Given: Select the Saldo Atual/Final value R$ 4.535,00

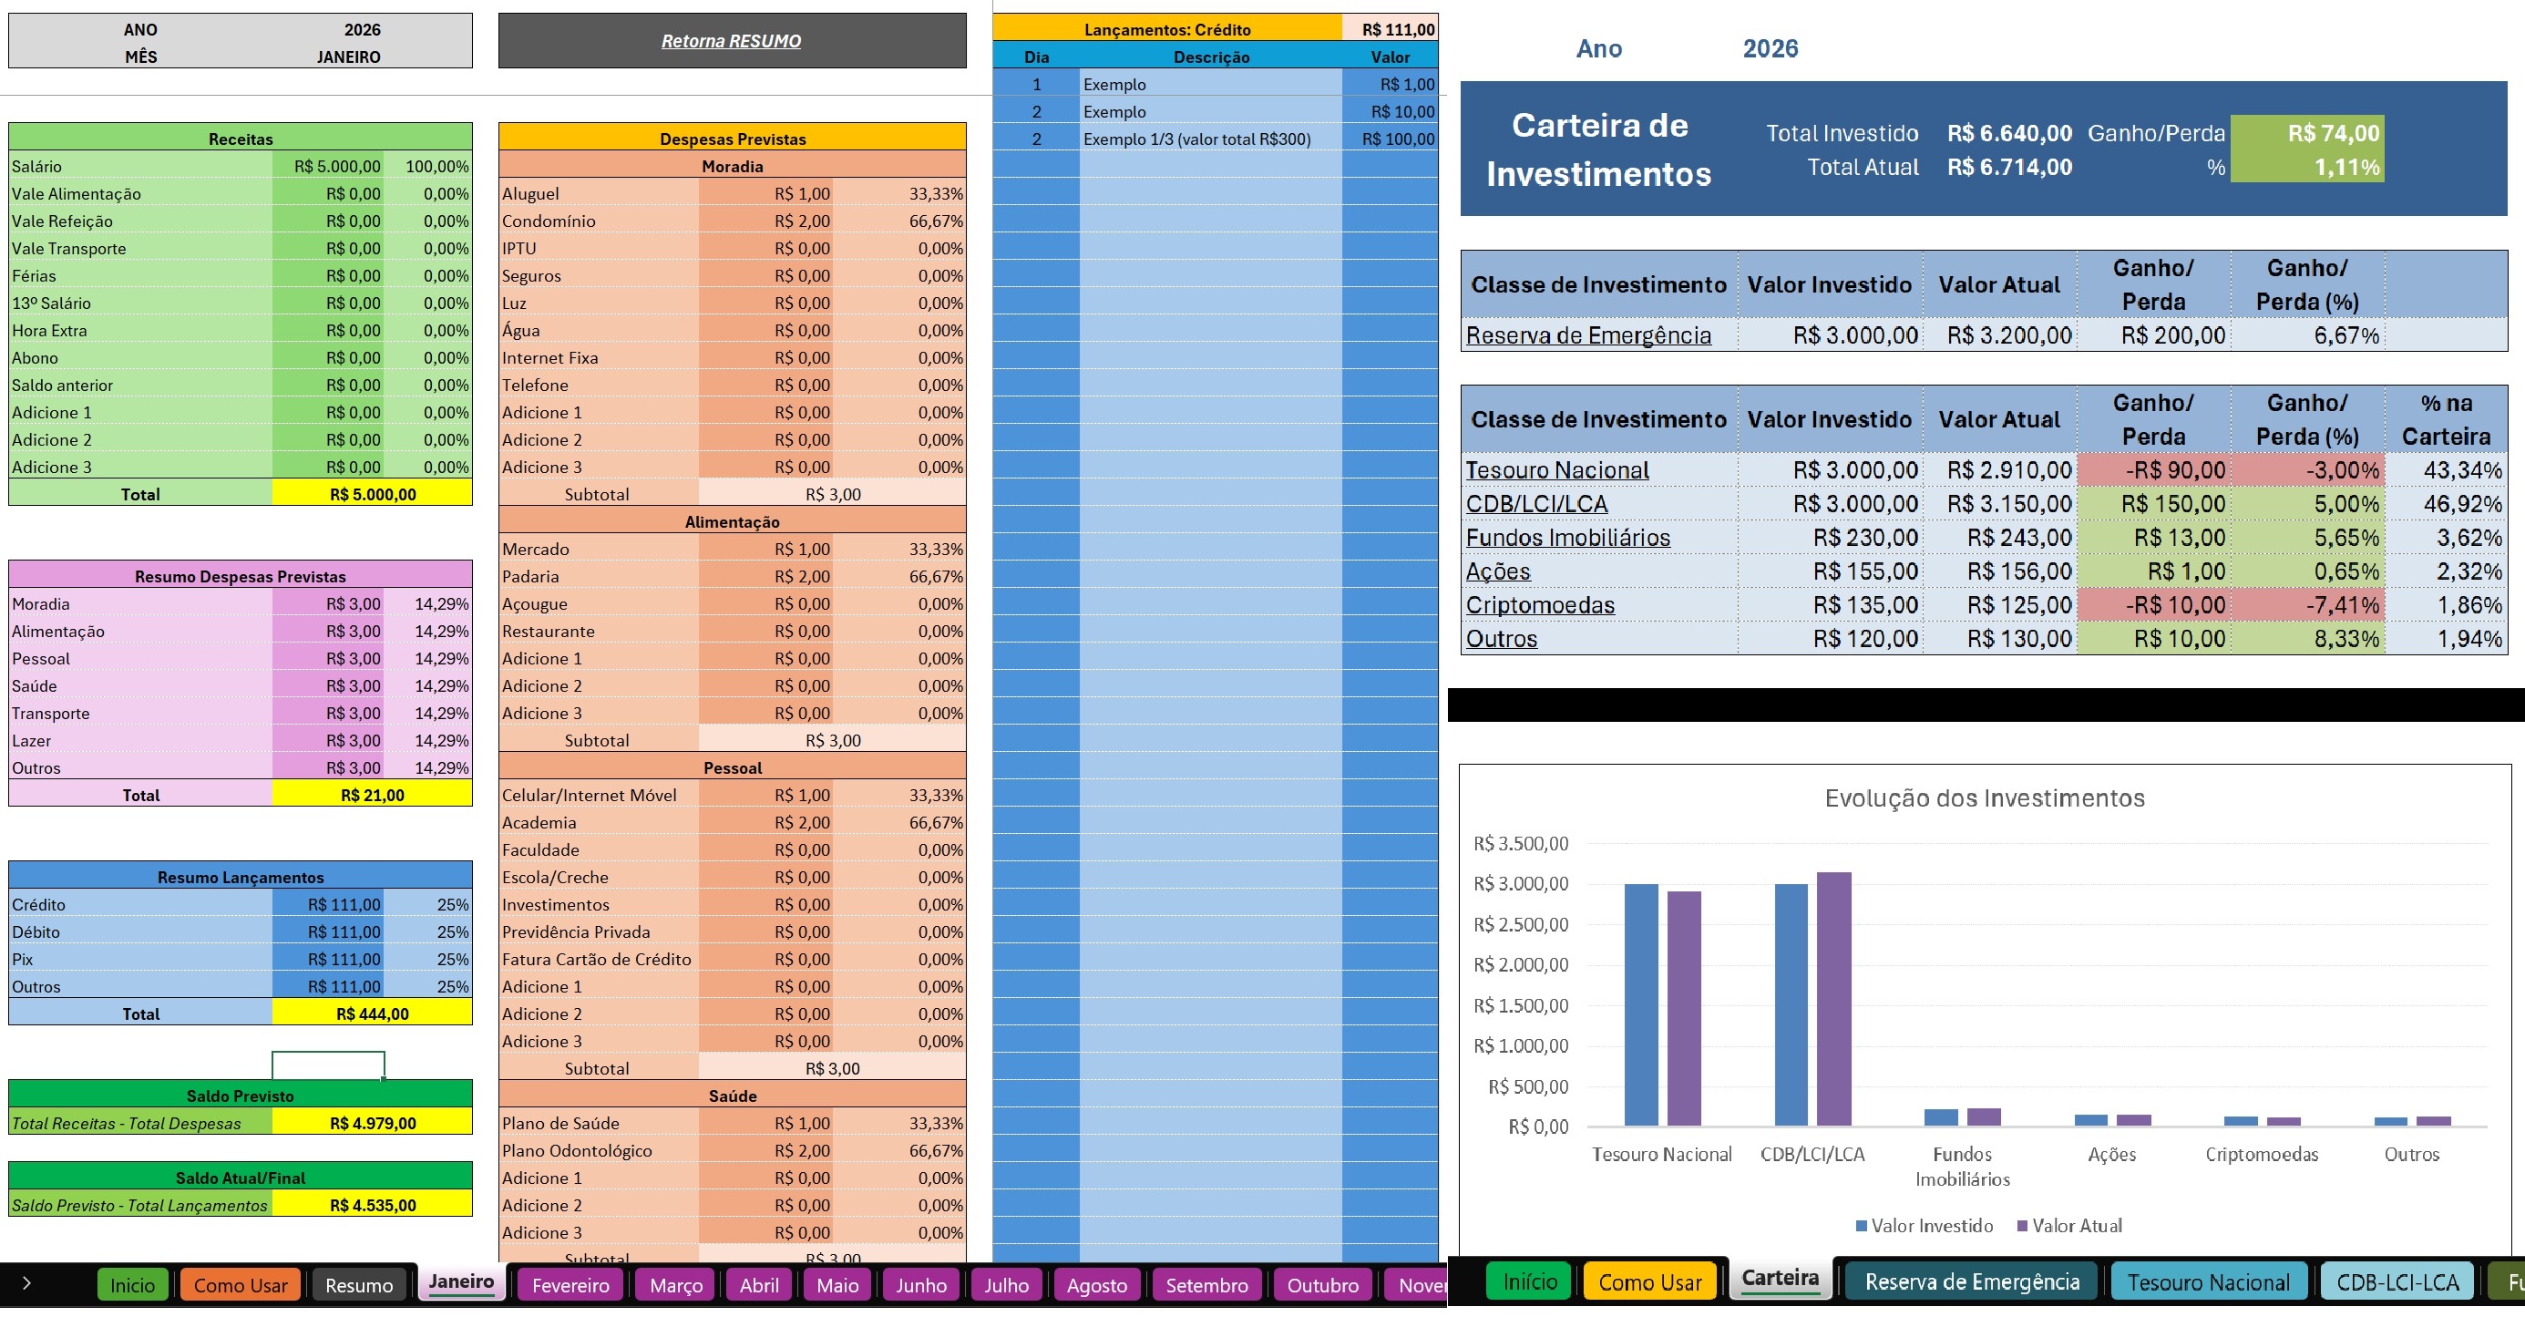Looking at the screenshot, I should [x=373, y=1205].
